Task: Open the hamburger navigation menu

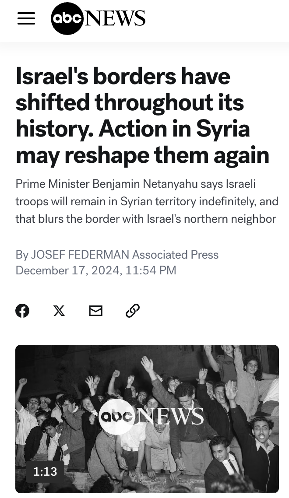Action: [x=26, y=18]
